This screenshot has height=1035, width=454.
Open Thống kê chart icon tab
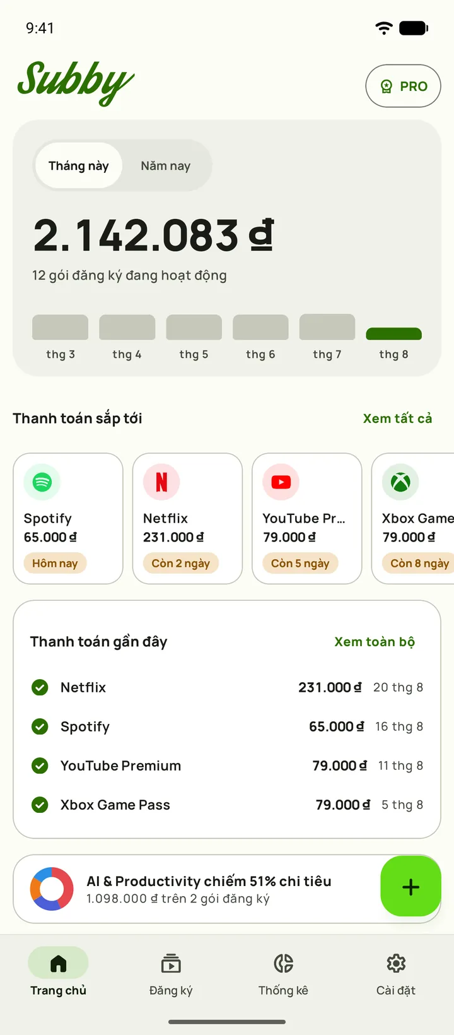pos(284,964)
